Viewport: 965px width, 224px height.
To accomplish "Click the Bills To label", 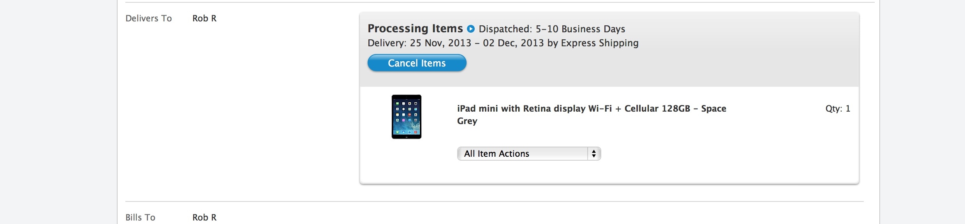I will coord(140,217).
